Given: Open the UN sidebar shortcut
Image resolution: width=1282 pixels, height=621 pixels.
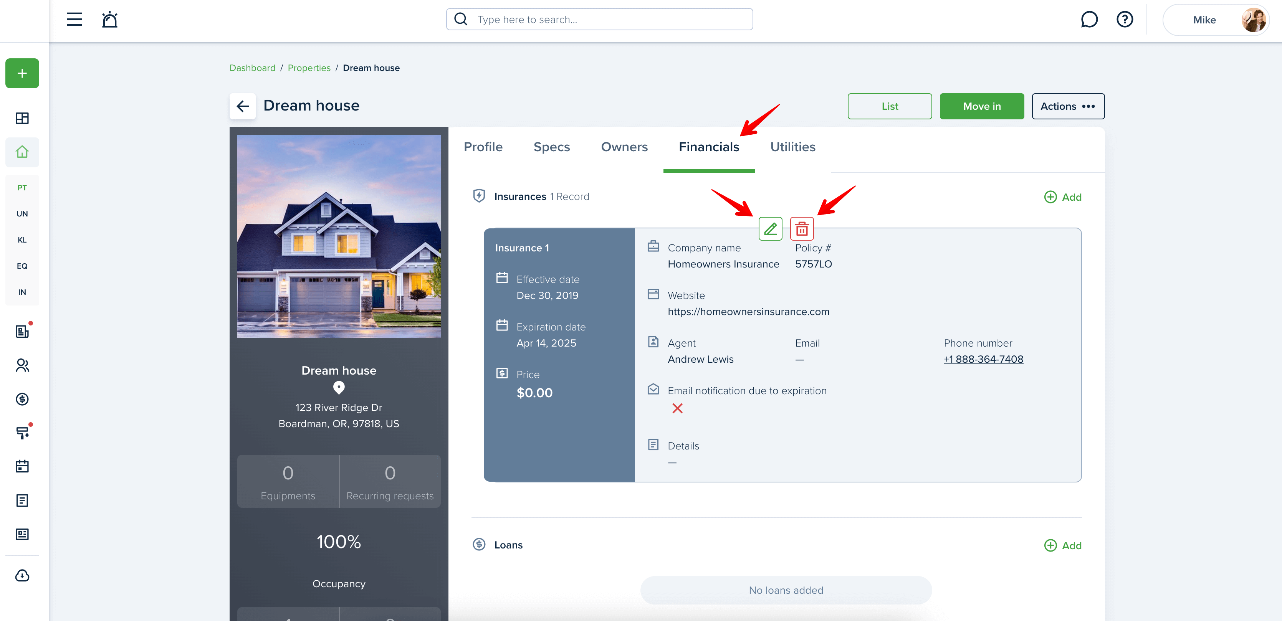Looking at the screenshot, I should [22, 213].
